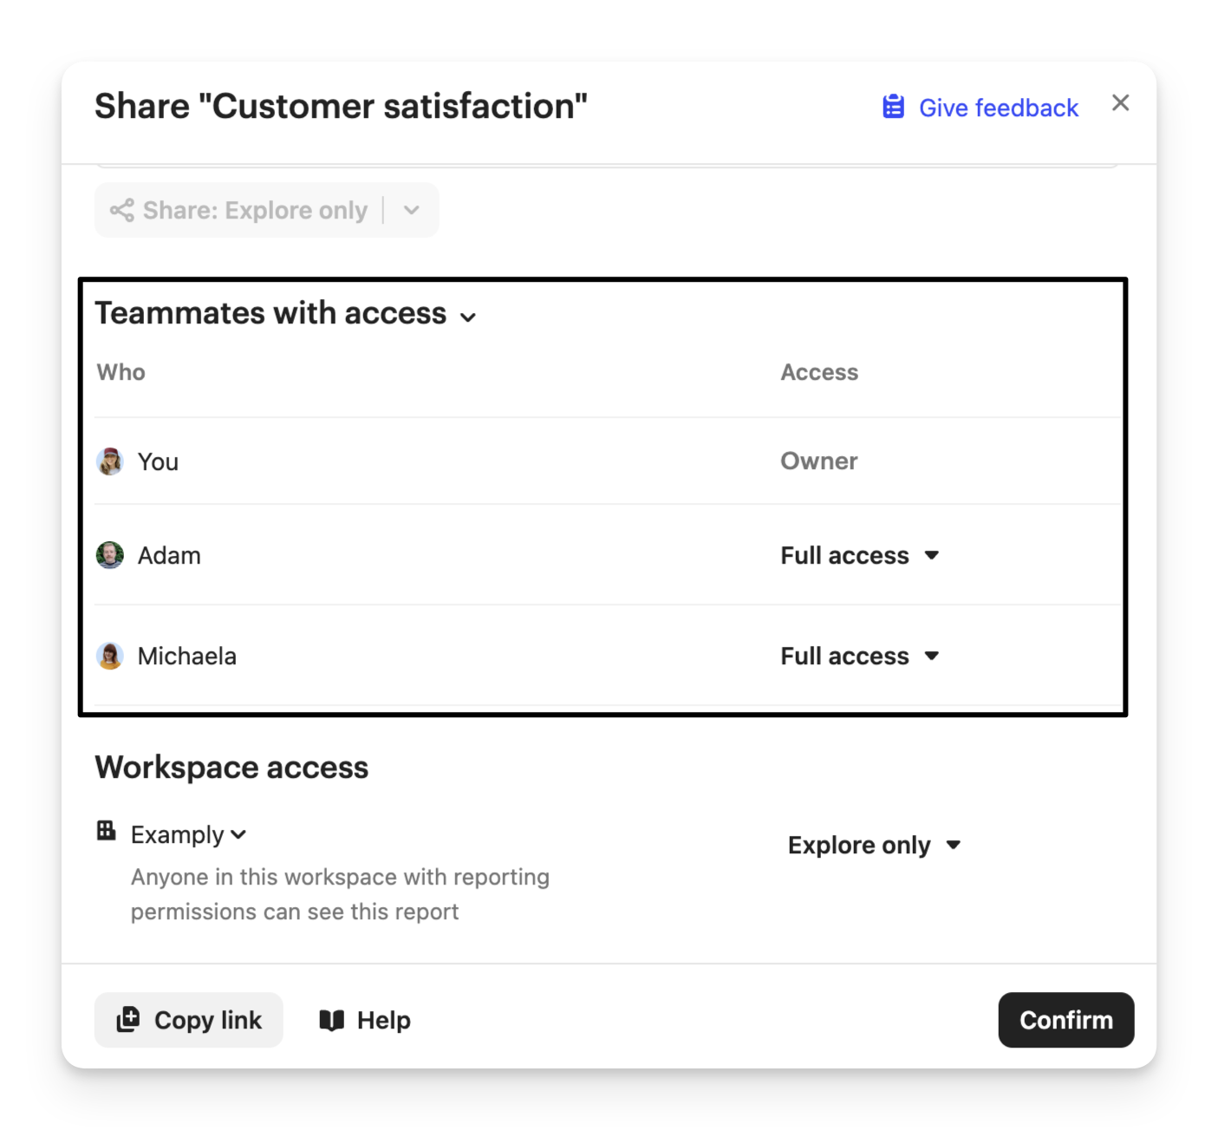Collapse the Teammates with access section
Image resolution: width=1218 pixels, height=1130 pixels.
point(468,317)
